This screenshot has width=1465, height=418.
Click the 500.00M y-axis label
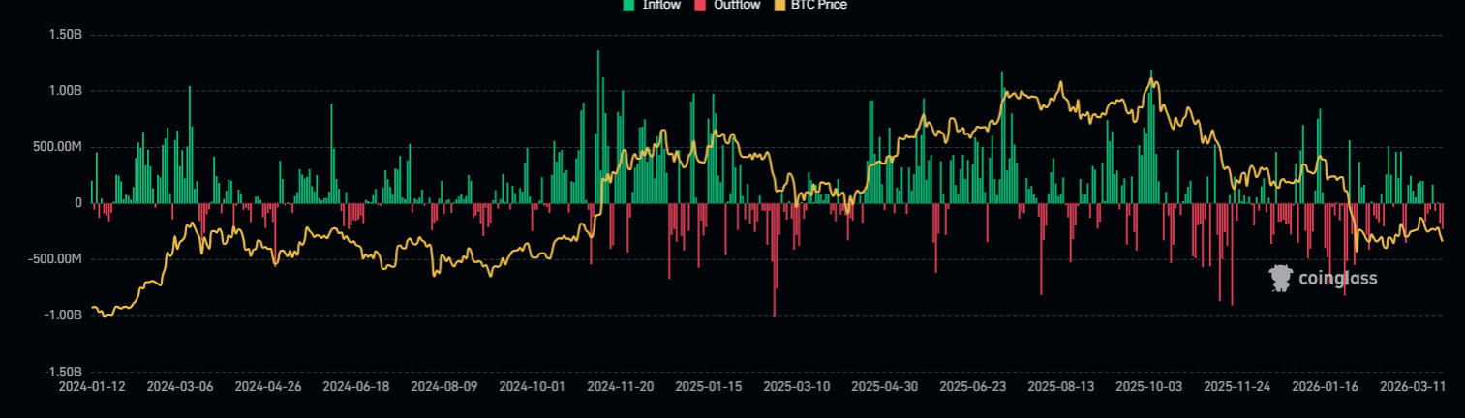(x=58, y=147)
